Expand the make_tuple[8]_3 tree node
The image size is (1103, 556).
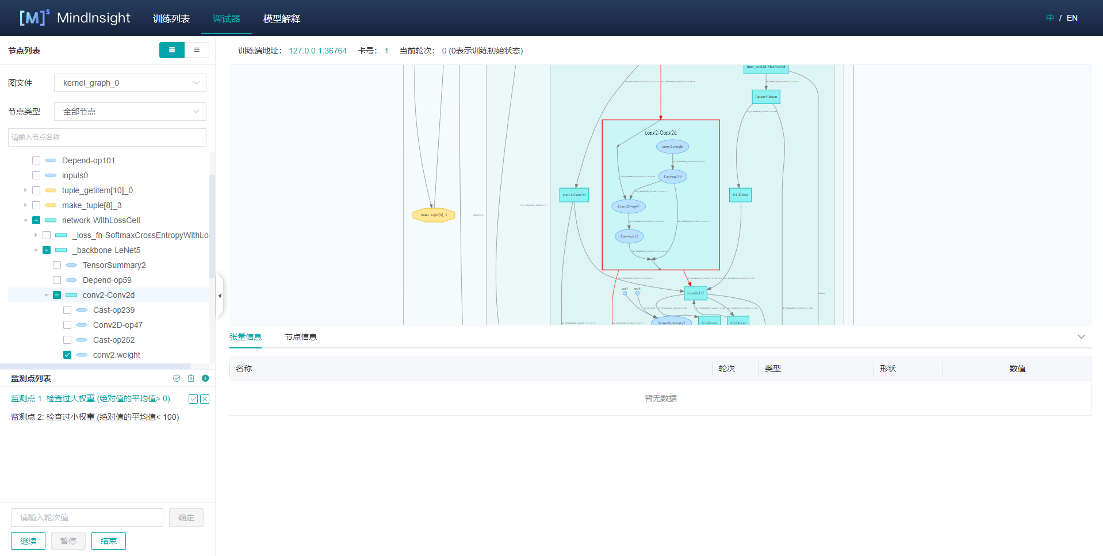point(25,205)
